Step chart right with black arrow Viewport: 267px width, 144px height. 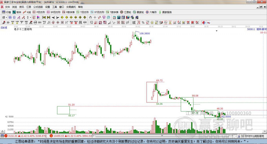pos(58,17)
